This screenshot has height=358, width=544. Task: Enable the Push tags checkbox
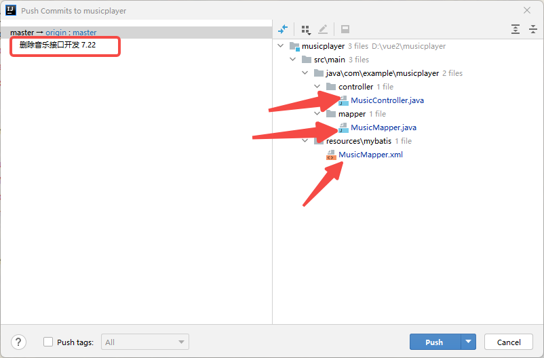[48, 342]
